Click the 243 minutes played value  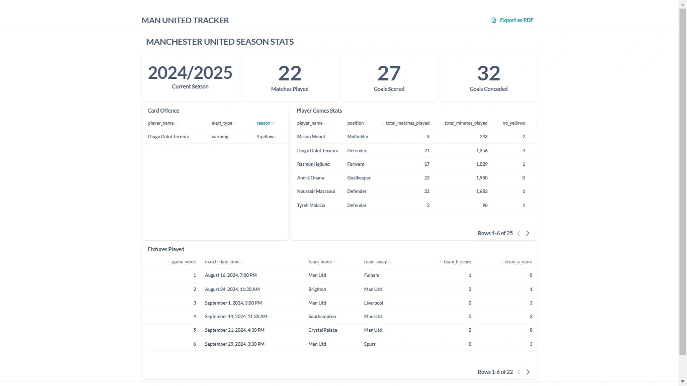click(483, 137)
